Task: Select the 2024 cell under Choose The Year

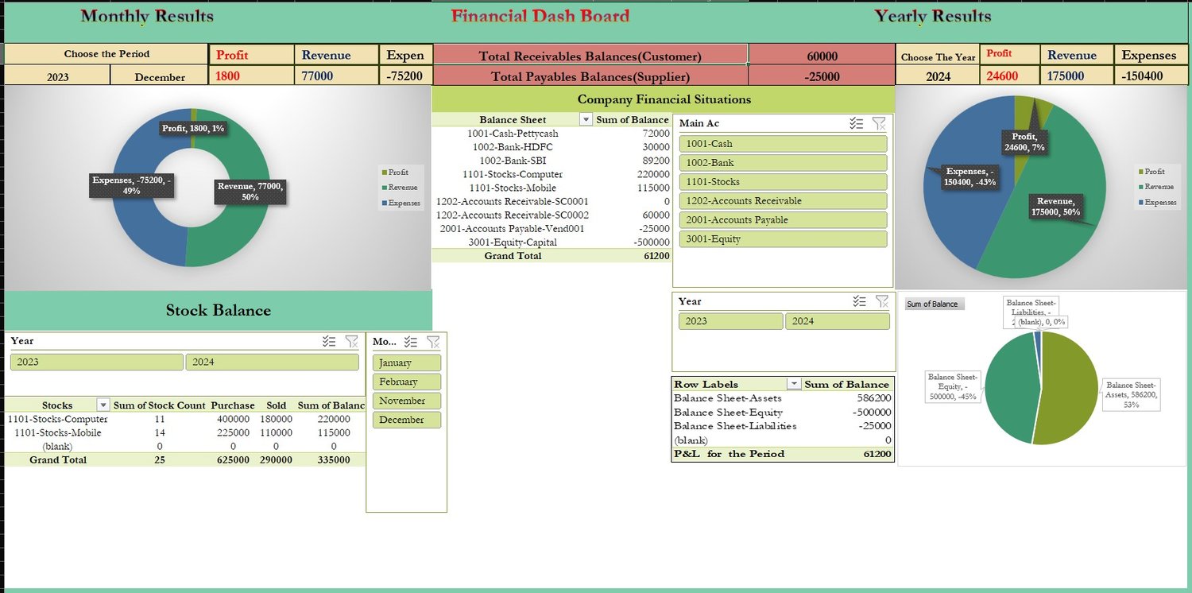Action: point(938,76)
